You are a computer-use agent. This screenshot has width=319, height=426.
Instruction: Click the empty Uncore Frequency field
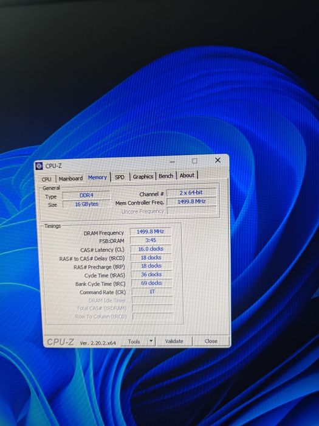(x=192, y=211)
